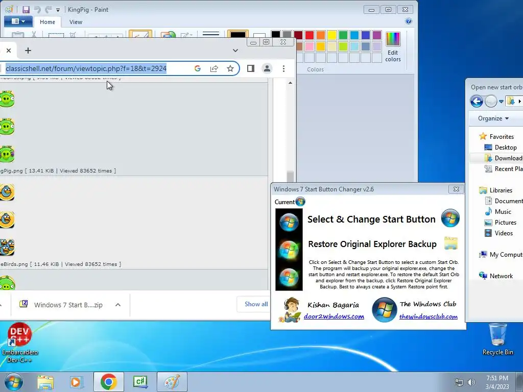Select Documents under Libraries

(x=504, y=201)
